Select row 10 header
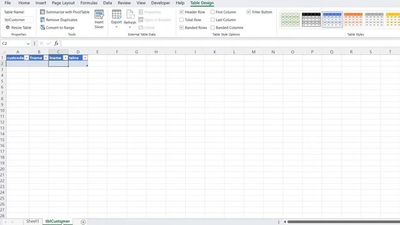This screenshot has height=225, width=400. point(2,111)
